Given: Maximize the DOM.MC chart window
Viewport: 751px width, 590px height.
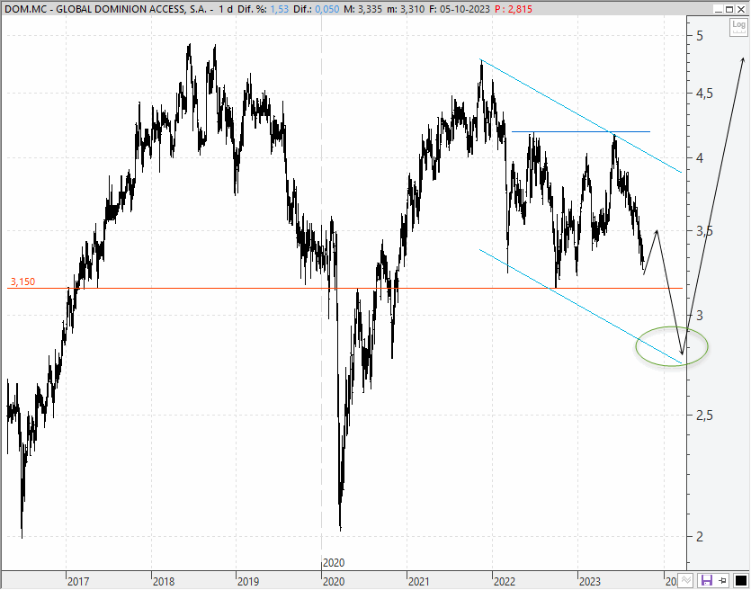Looking at the screenshot, I should coord(729,9).
